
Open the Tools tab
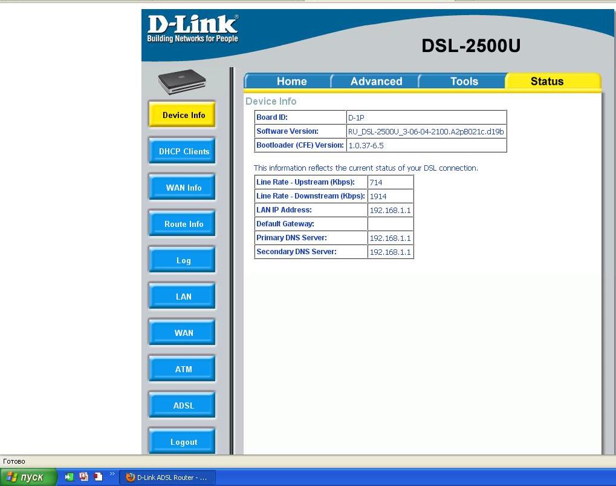tap(464, 81)
